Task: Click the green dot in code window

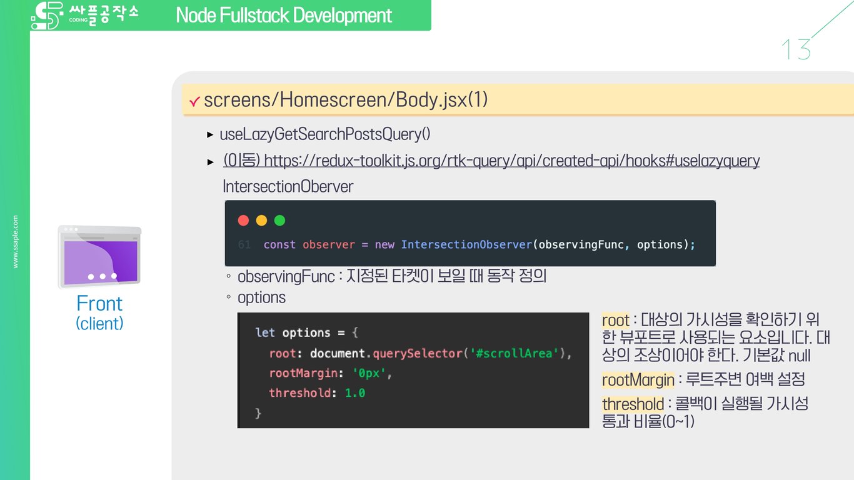Action: pos(279,220)
